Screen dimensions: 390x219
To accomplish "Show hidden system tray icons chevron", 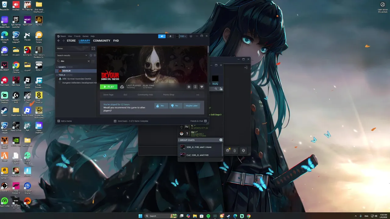I will click(x=356, y=216).
